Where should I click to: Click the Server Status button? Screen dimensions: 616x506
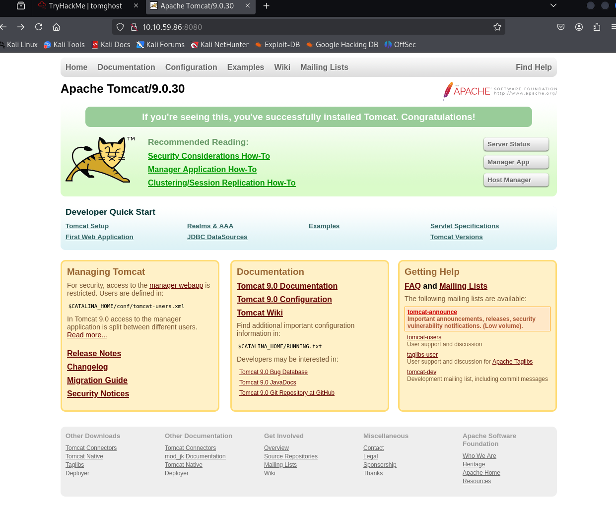[x=516, y=144]
